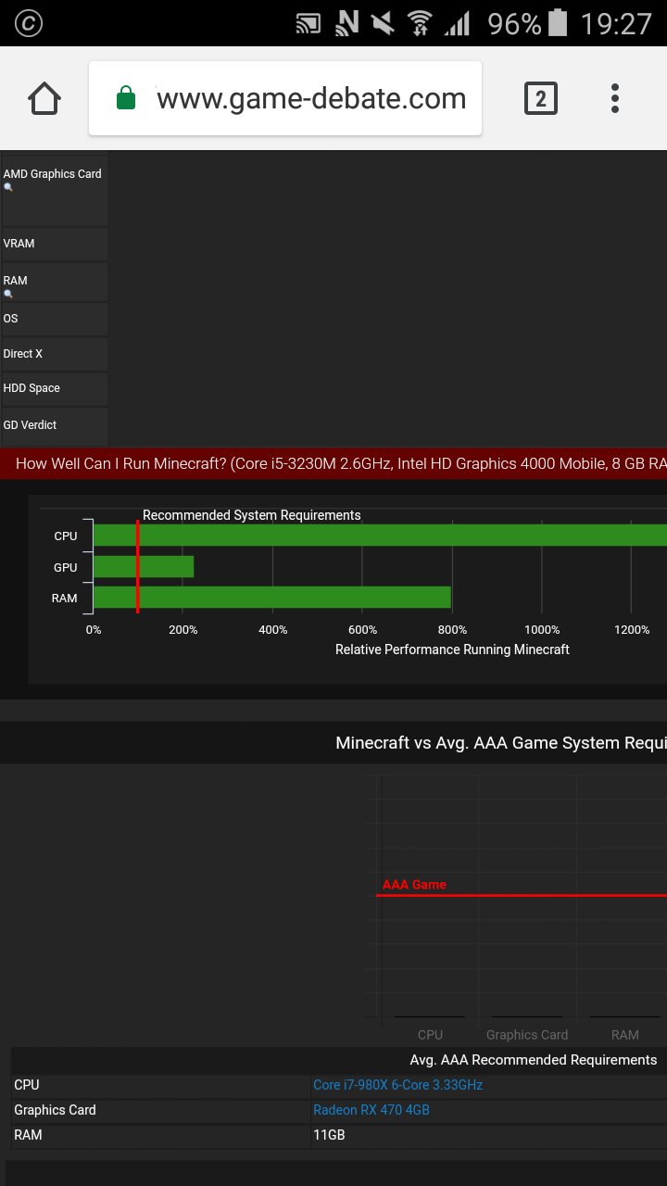Screen dimensions: 667x1186
Task: Click the How Well Can I Run Minecraft banner
Action: [x=333, y=464]
